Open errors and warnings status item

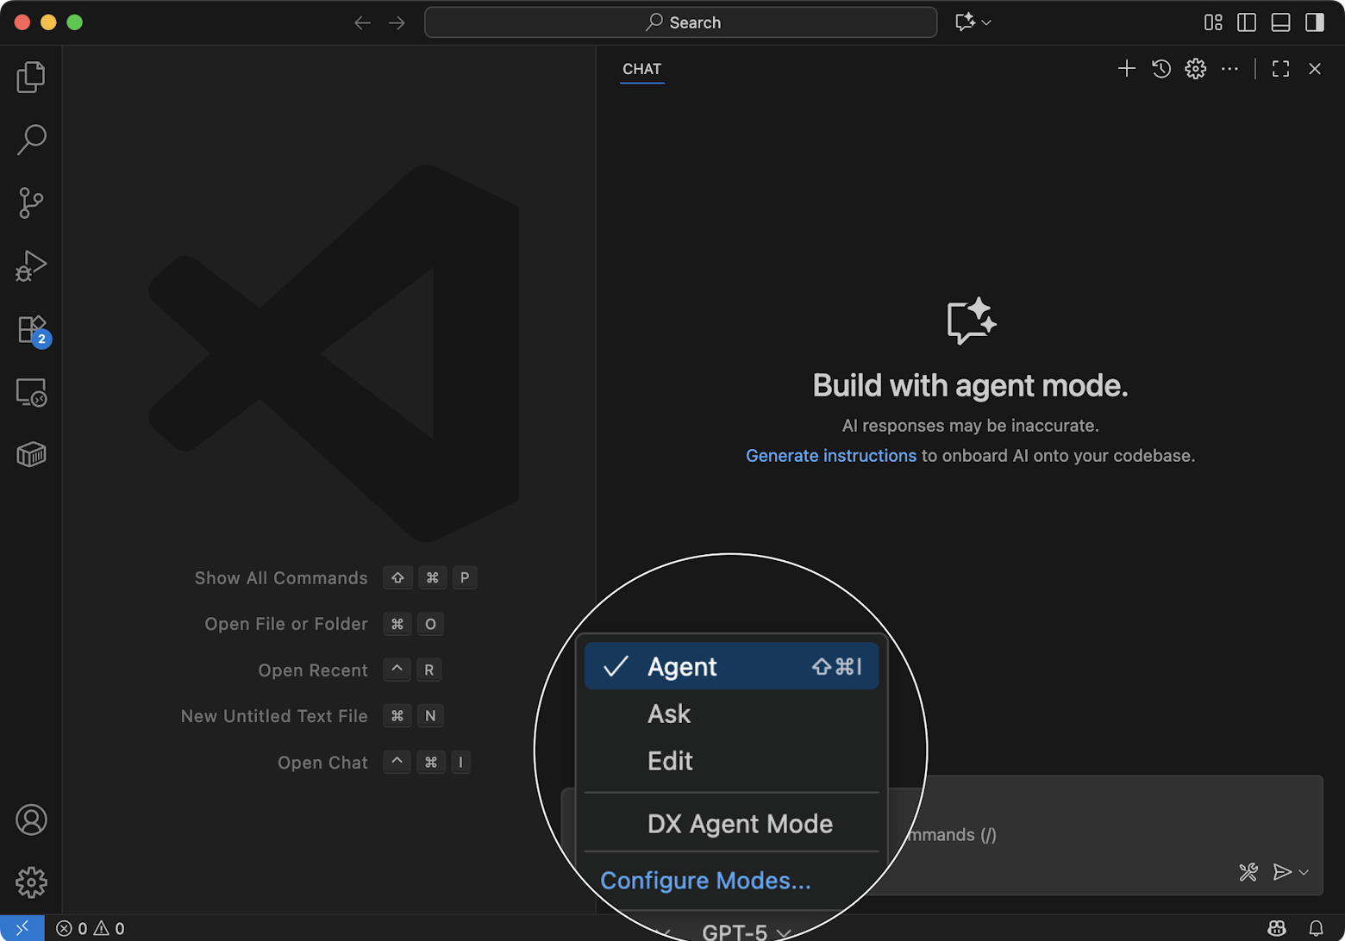91,928
